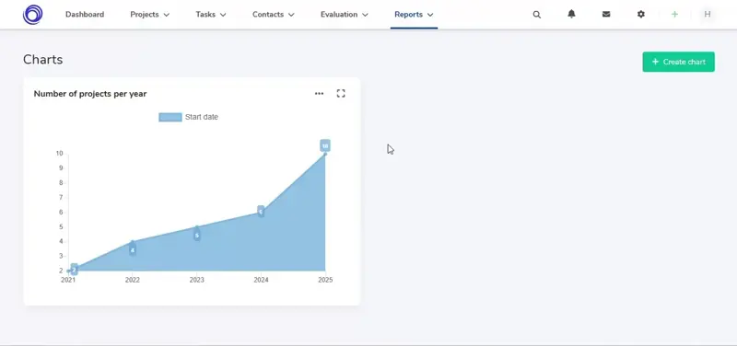Open chart options three-dots menu
The height and width of the screenshot is (346, 737).
(319, 94)
